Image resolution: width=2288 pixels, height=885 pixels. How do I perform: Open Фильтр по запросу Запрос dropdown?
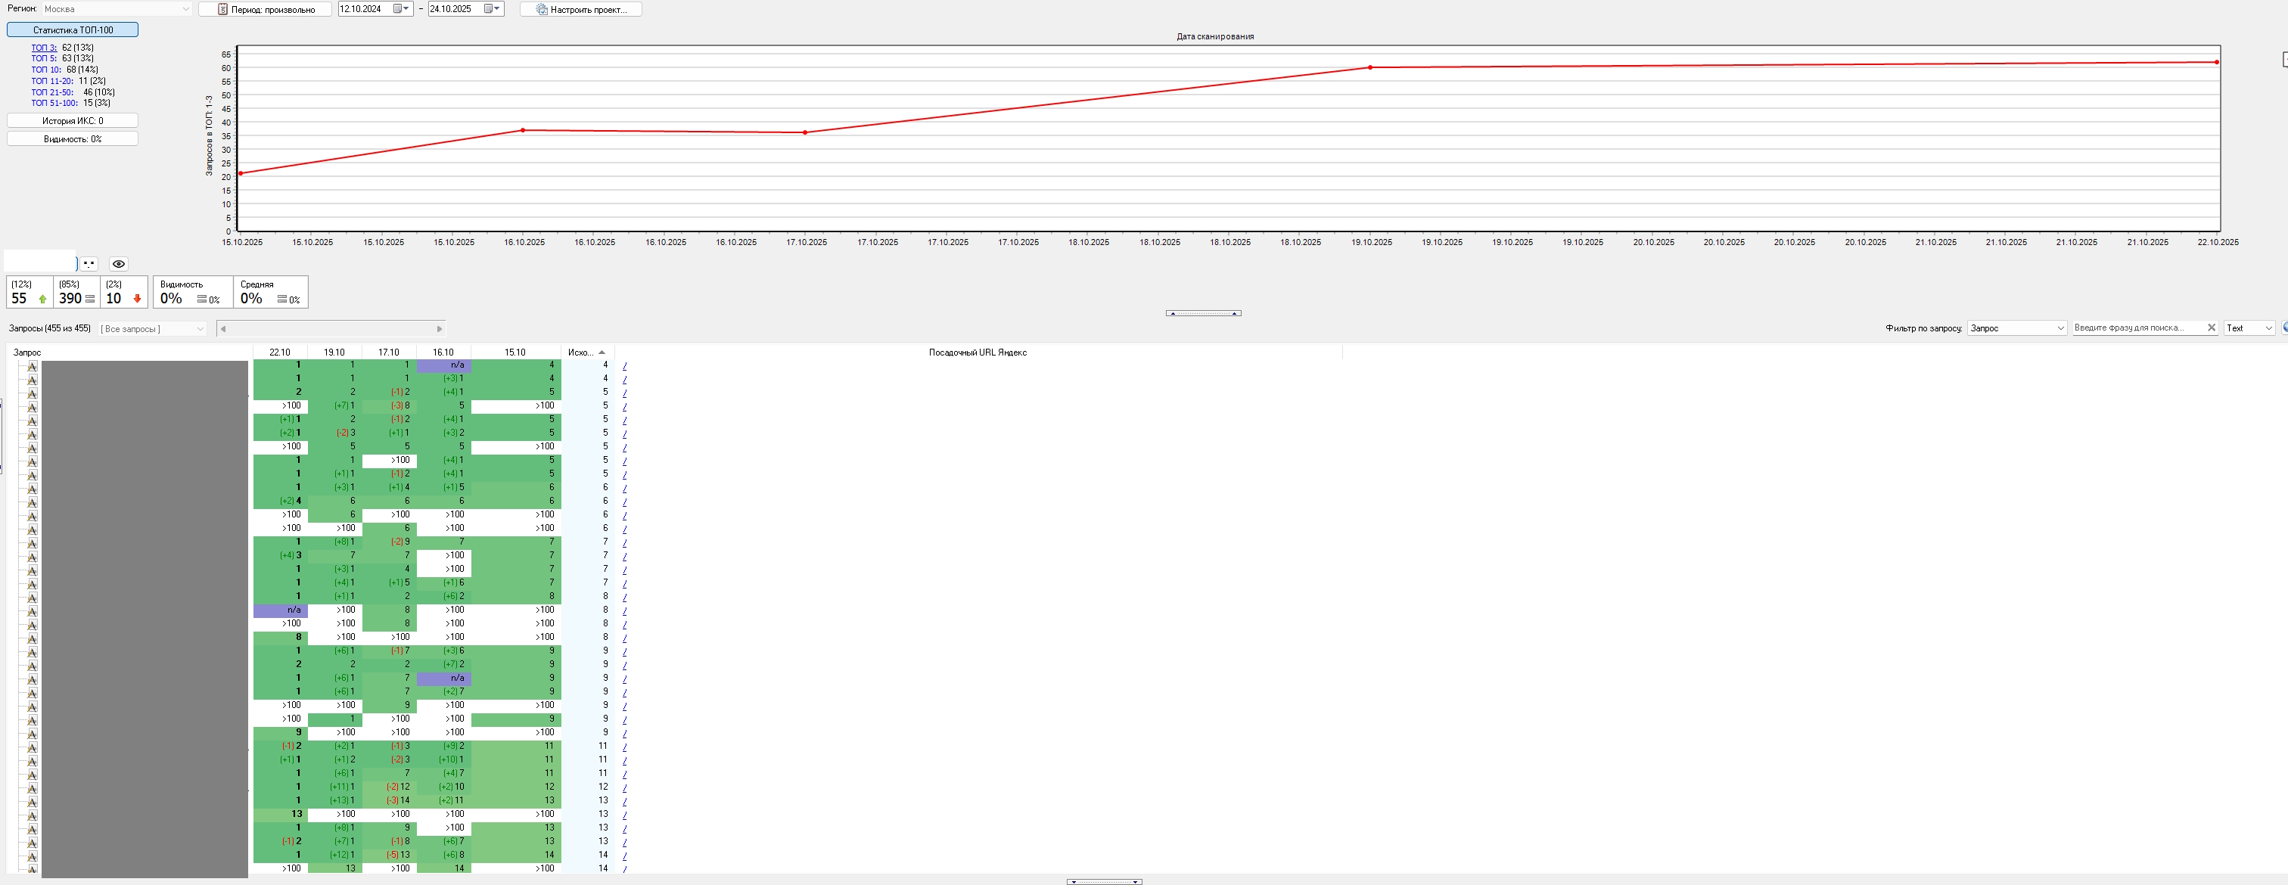click(x=2016, y=328)
